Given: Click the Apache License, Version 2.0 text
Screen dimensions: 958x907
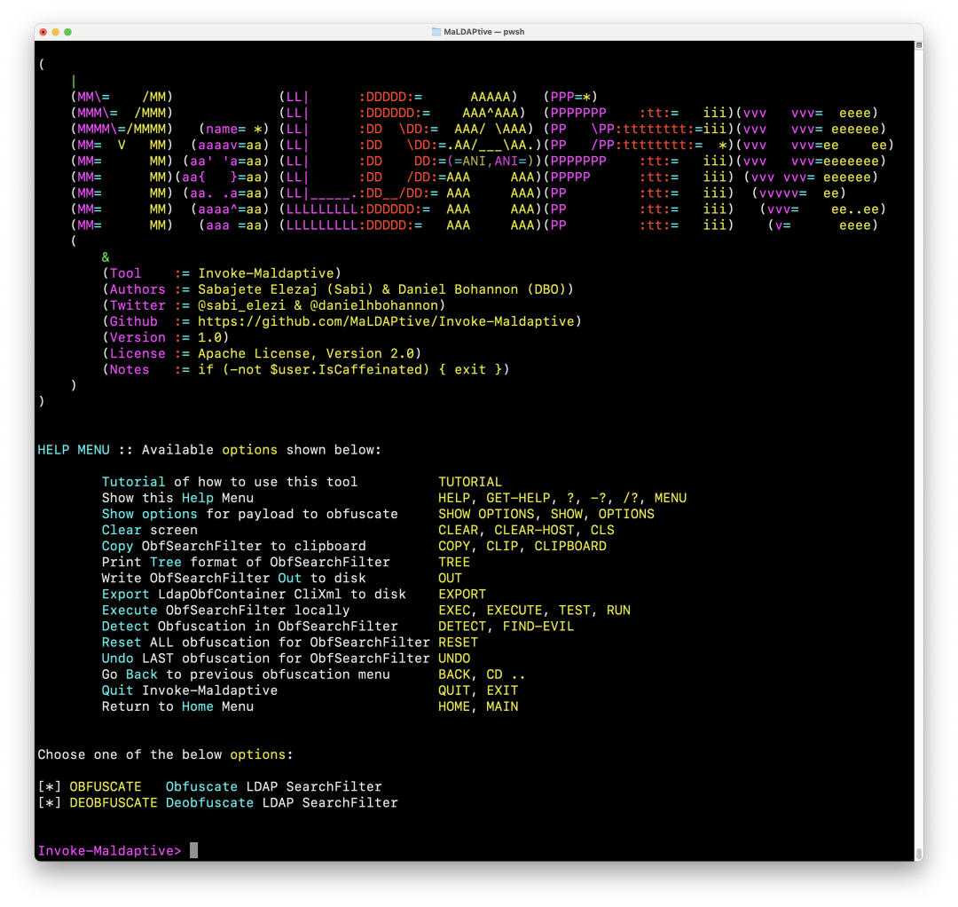Looking at the screenshot, I should 306,353.
